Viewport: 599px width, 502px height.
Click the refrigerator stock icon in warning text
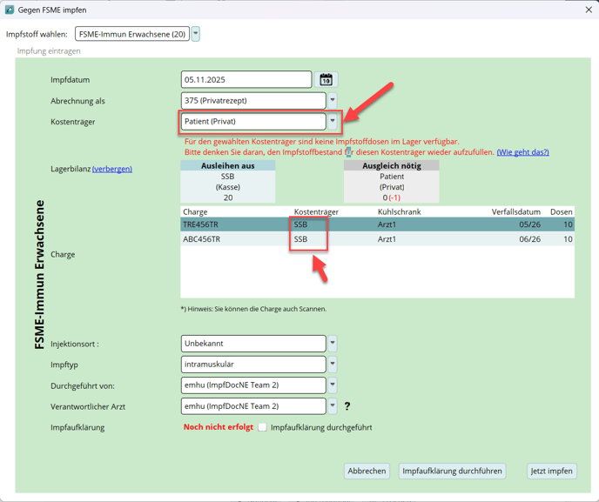point(348,152)
